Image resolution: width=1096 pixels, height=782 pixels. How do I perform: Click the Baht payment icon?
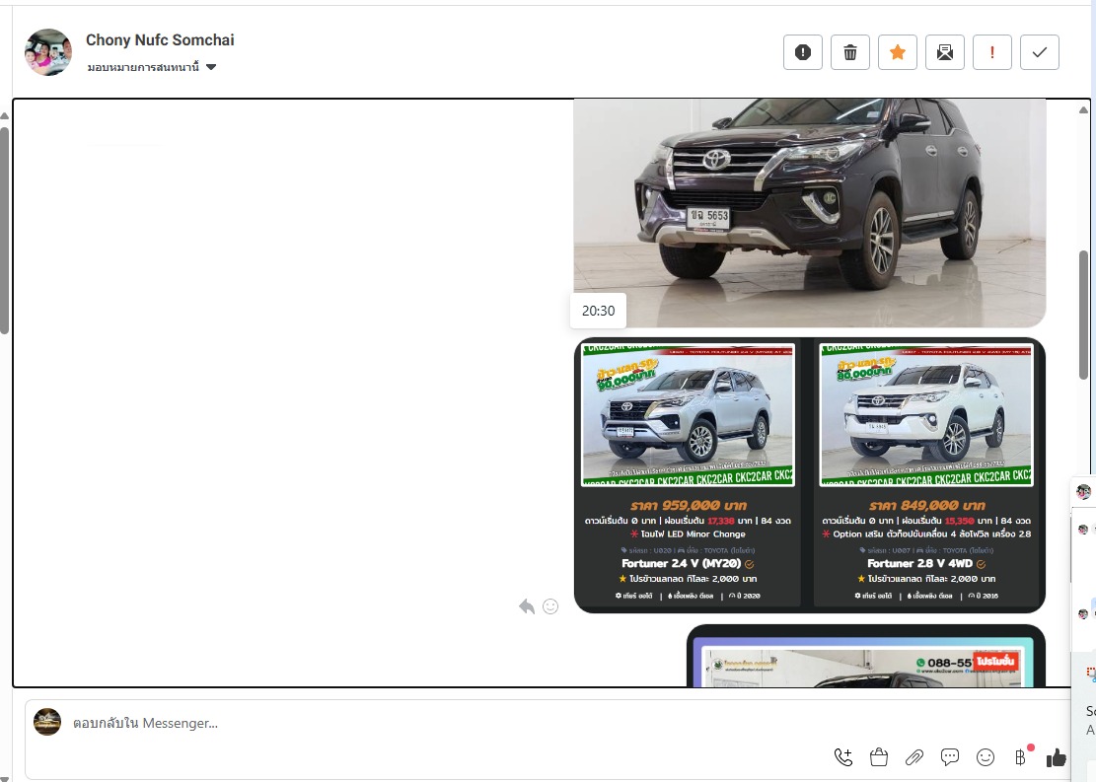1020,757
